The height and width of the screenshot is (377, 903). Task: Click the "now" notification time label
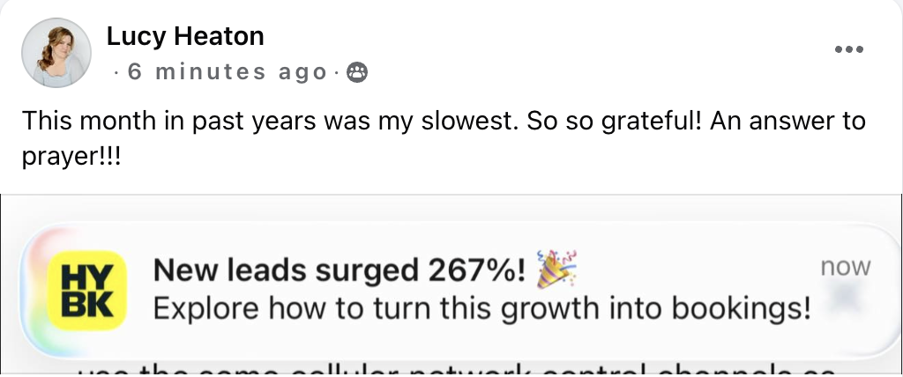click(x=846, y=267)
